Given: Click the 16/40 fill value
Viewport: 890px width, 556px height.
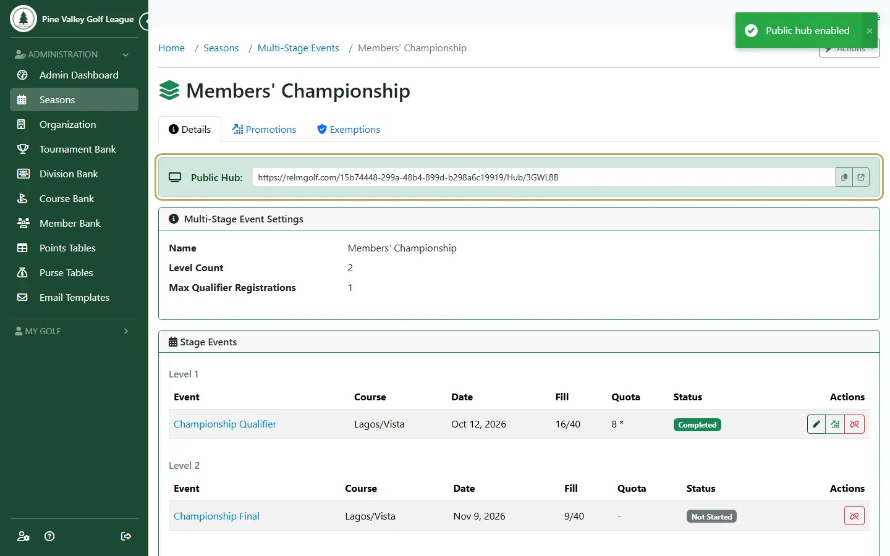Looking at the screenshot, I should tap(568, 424).
